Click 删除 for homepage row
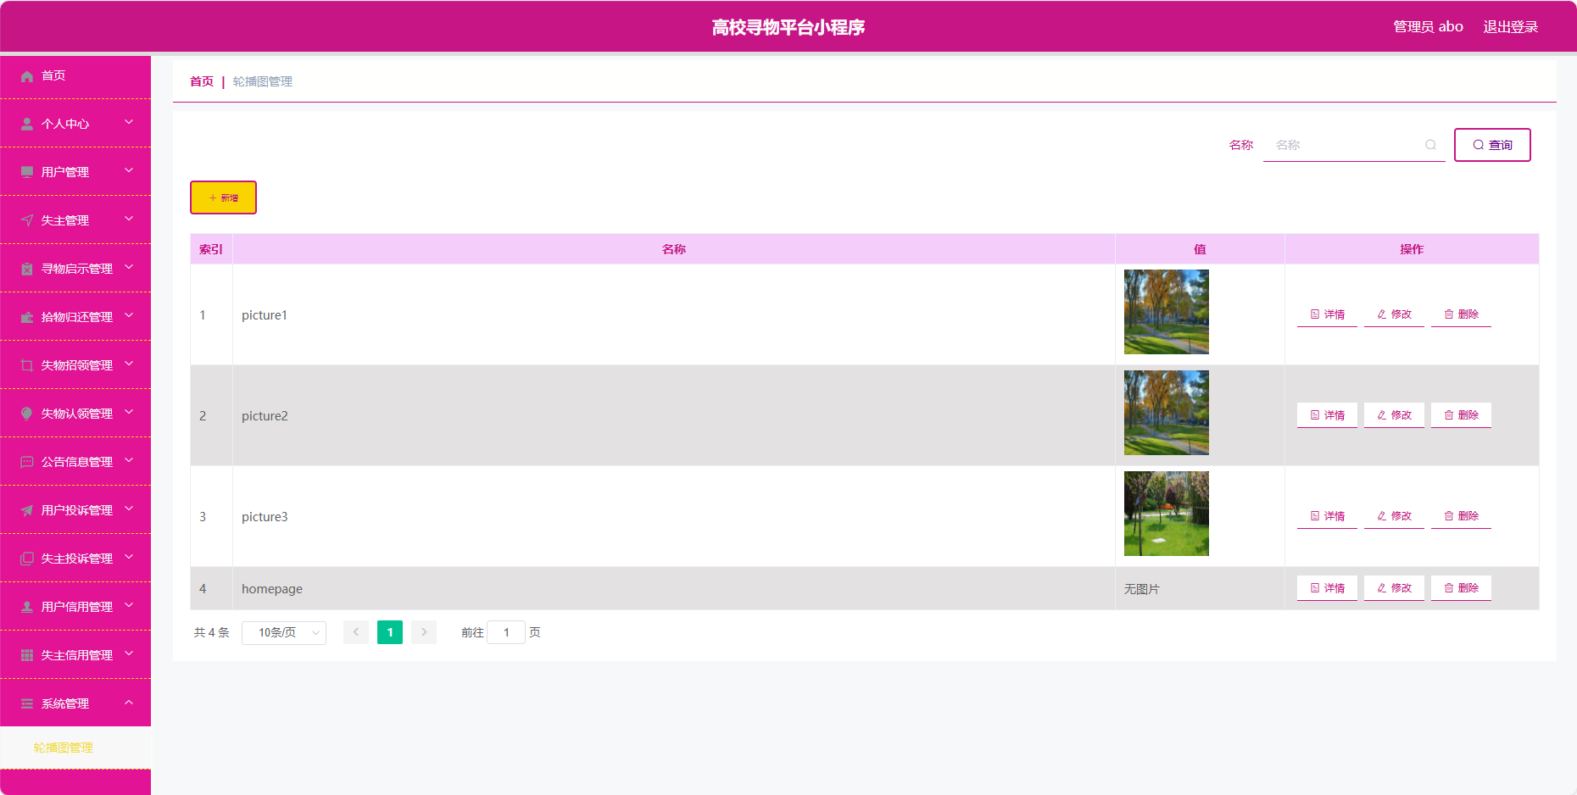 click(x=1461, y=588)
